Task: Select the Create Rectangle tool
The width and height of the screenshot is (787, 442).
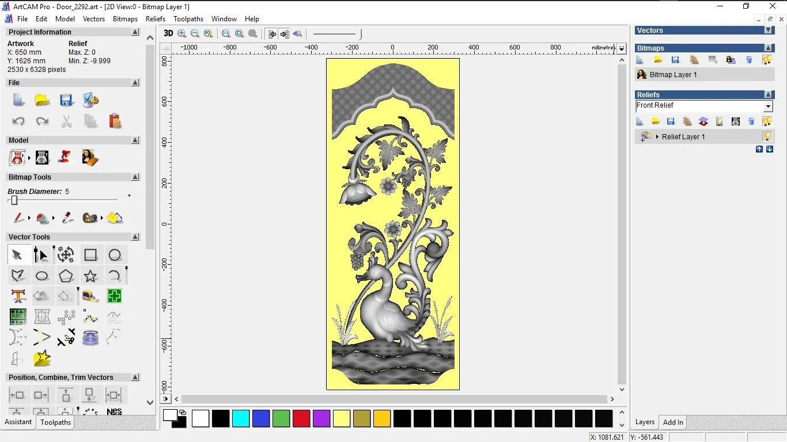Action: tap(90, 255)
